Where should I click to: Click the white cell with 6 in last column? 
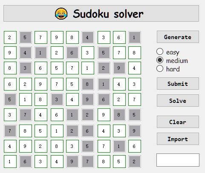(135, 146)
